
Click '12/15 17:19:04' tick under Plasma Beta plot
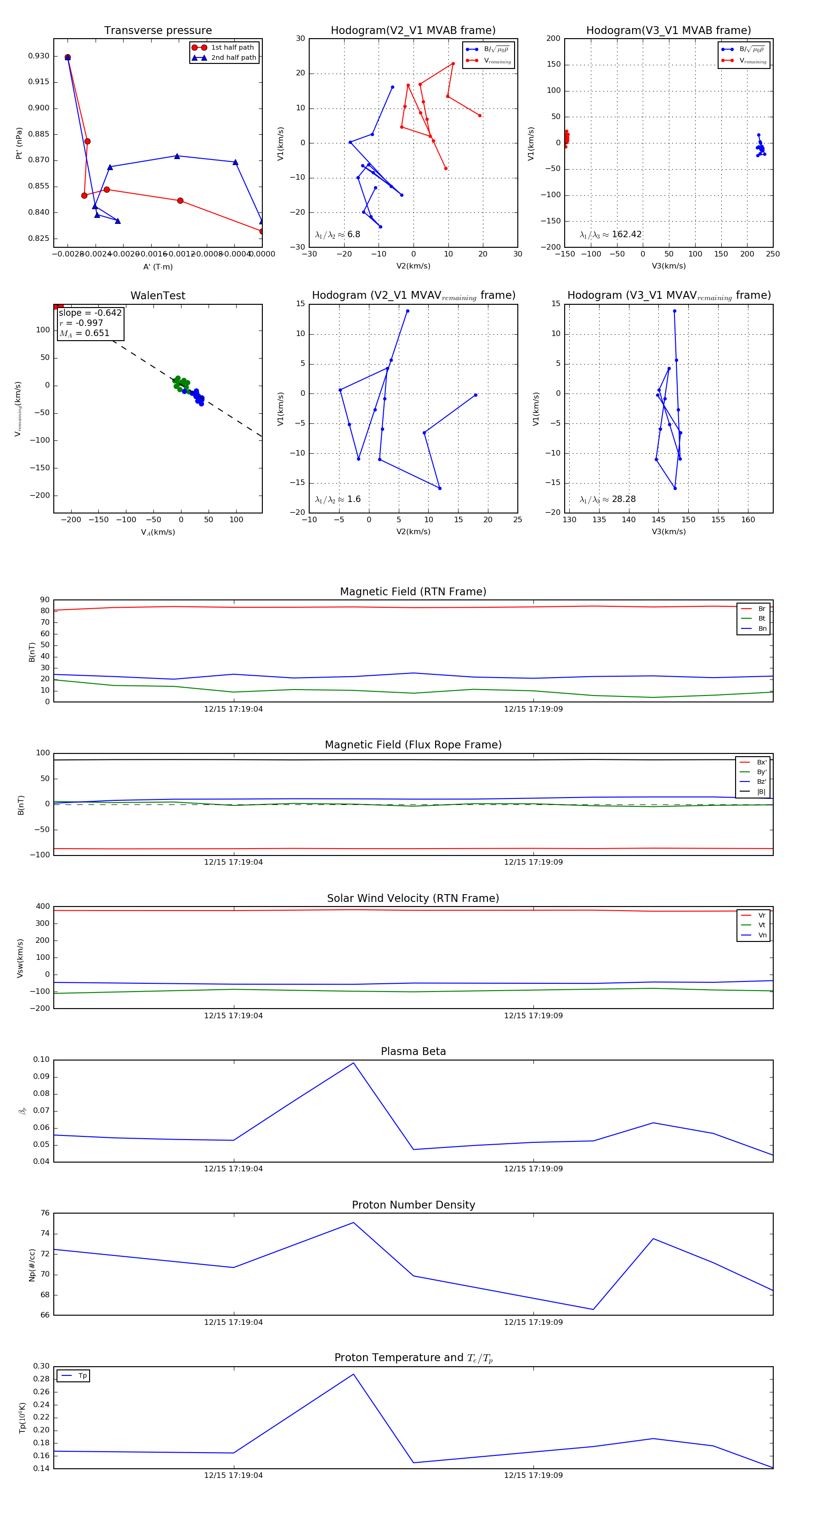pos(234,1169)
